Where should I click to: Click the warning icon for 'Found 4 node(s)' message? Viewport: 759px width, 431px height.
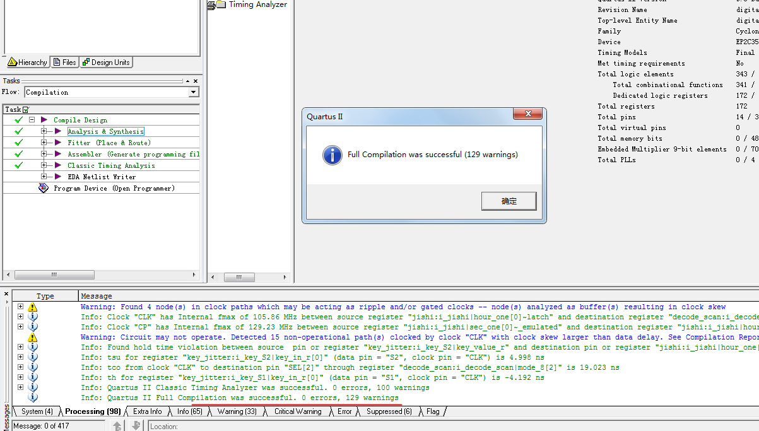pyautogui.click(x=33, y=307)
